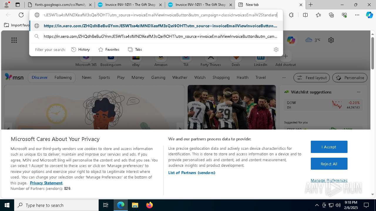Open the Shopping category
Image resolution: width=376 pixels, height=211 pixels.
221,77
